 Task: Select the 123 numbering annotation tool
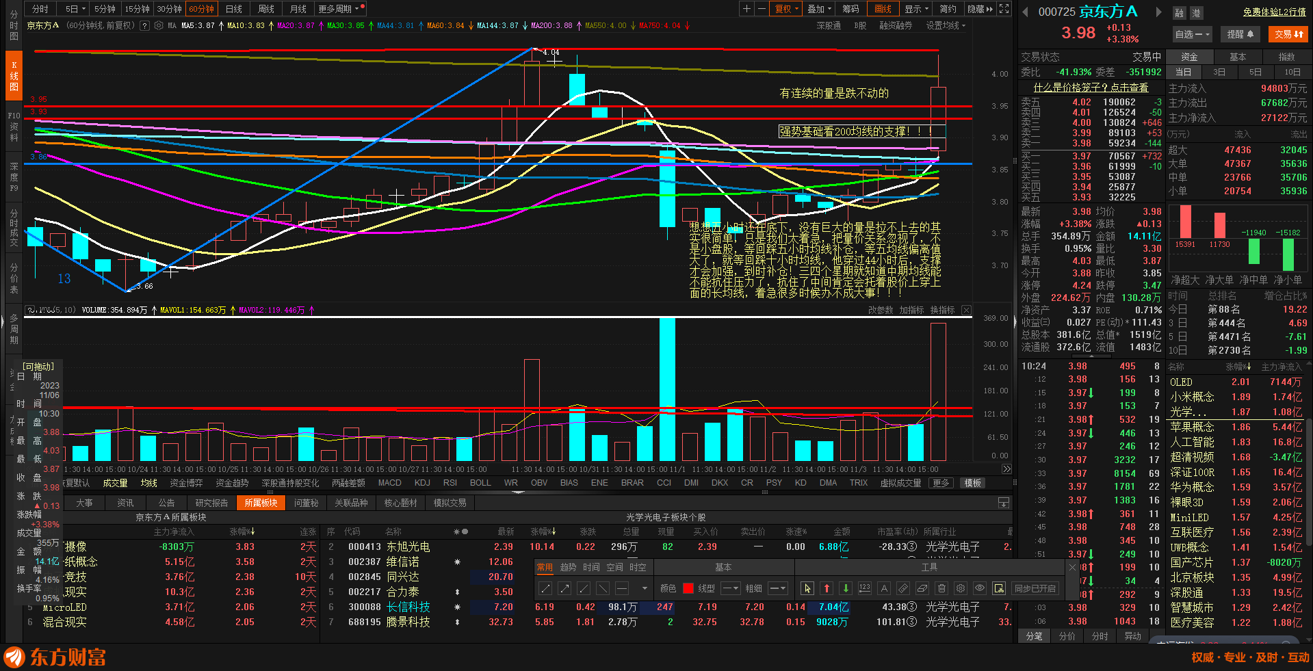[x=865, y=588]
